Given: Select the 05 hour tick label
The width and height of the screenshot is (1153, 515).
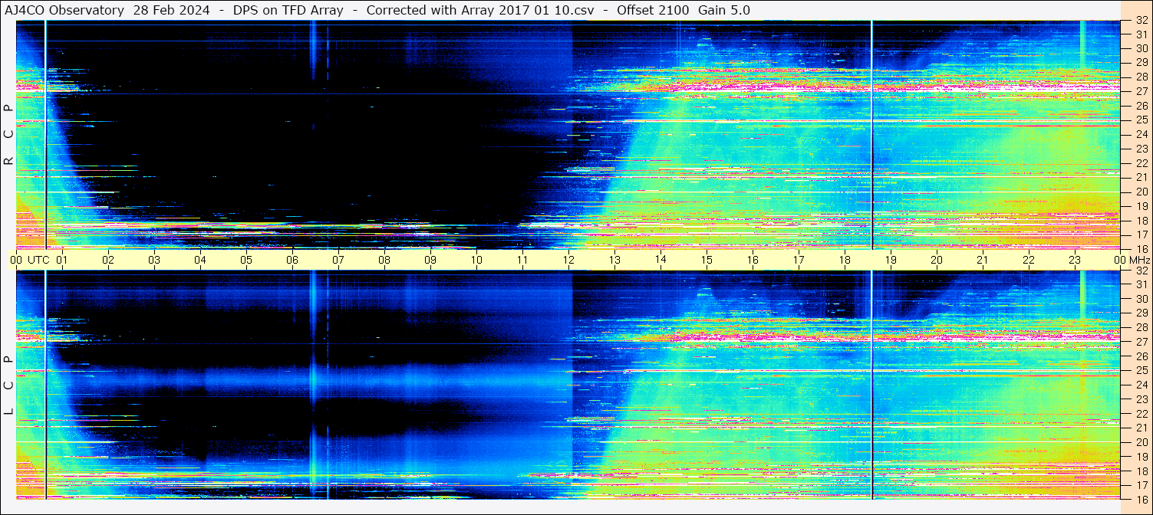Looking at the screenshot, I should point(246,260).
